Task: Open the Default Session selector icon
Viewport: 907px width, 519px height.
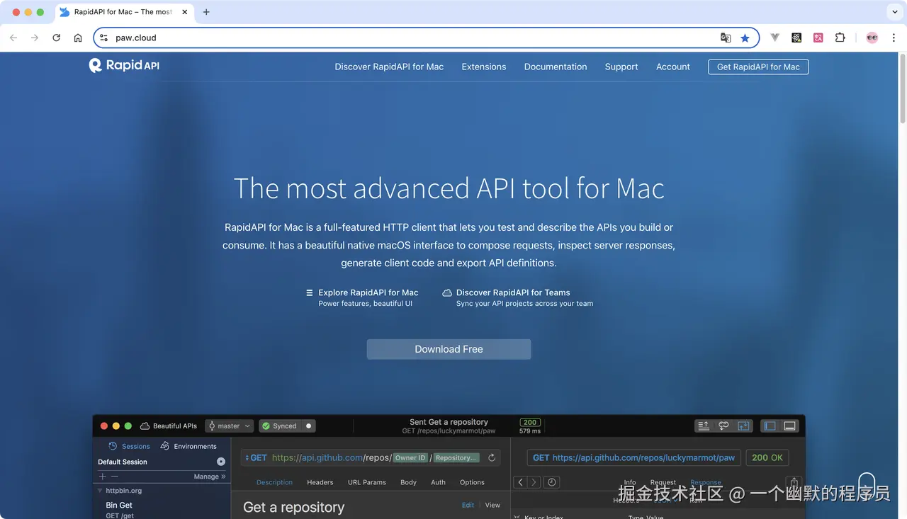Action: [221, 462]
